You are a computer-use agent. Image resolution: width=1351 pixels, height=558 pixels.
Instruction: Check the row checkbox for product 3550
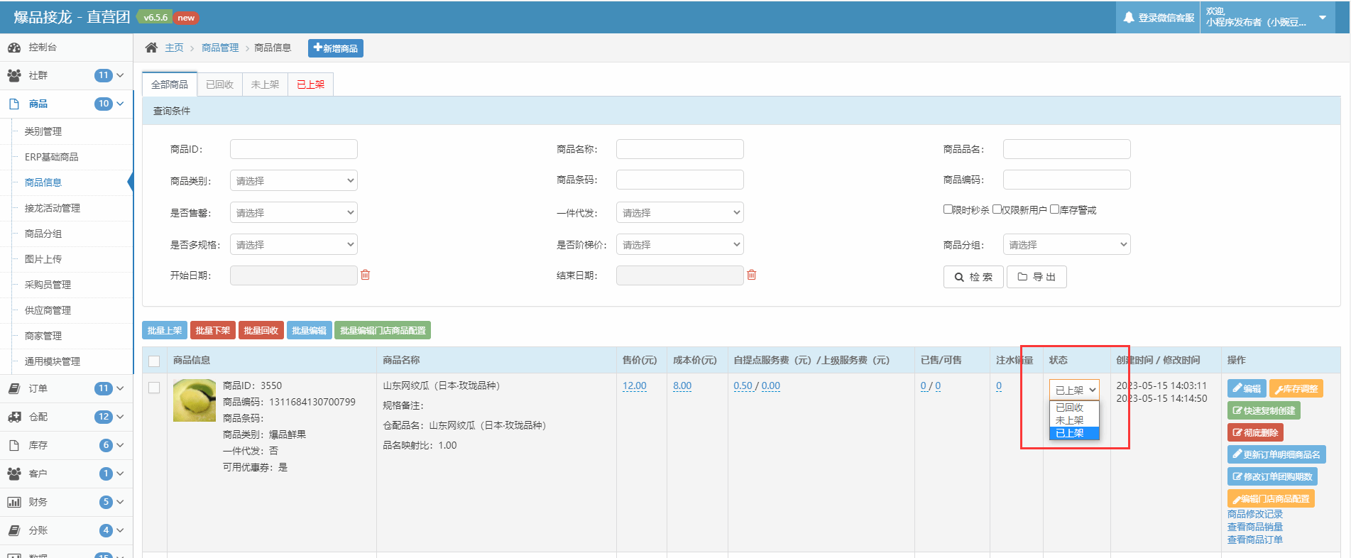click(154, 388)
